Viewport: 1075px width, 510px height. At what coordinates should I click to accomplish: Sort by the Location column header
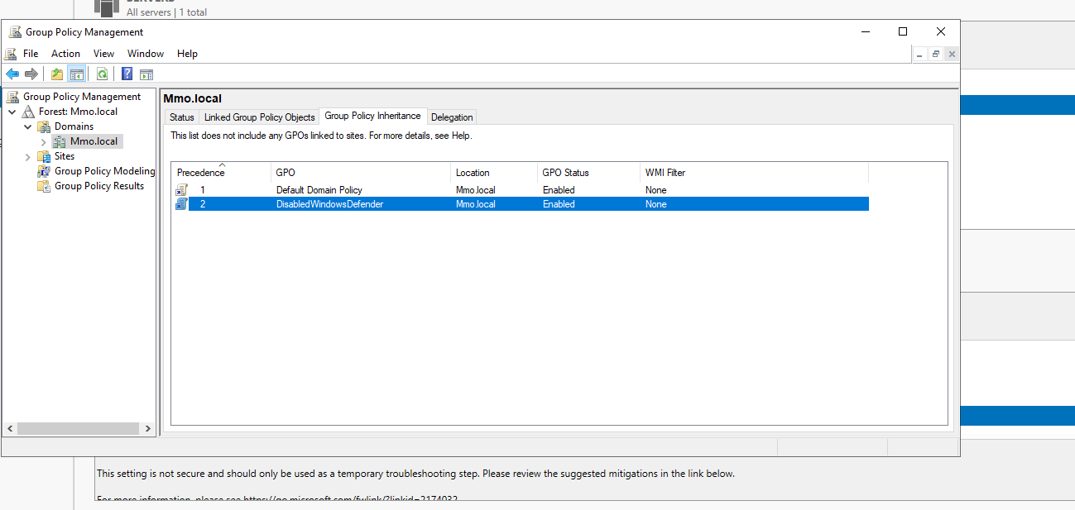tap(494, 173)
